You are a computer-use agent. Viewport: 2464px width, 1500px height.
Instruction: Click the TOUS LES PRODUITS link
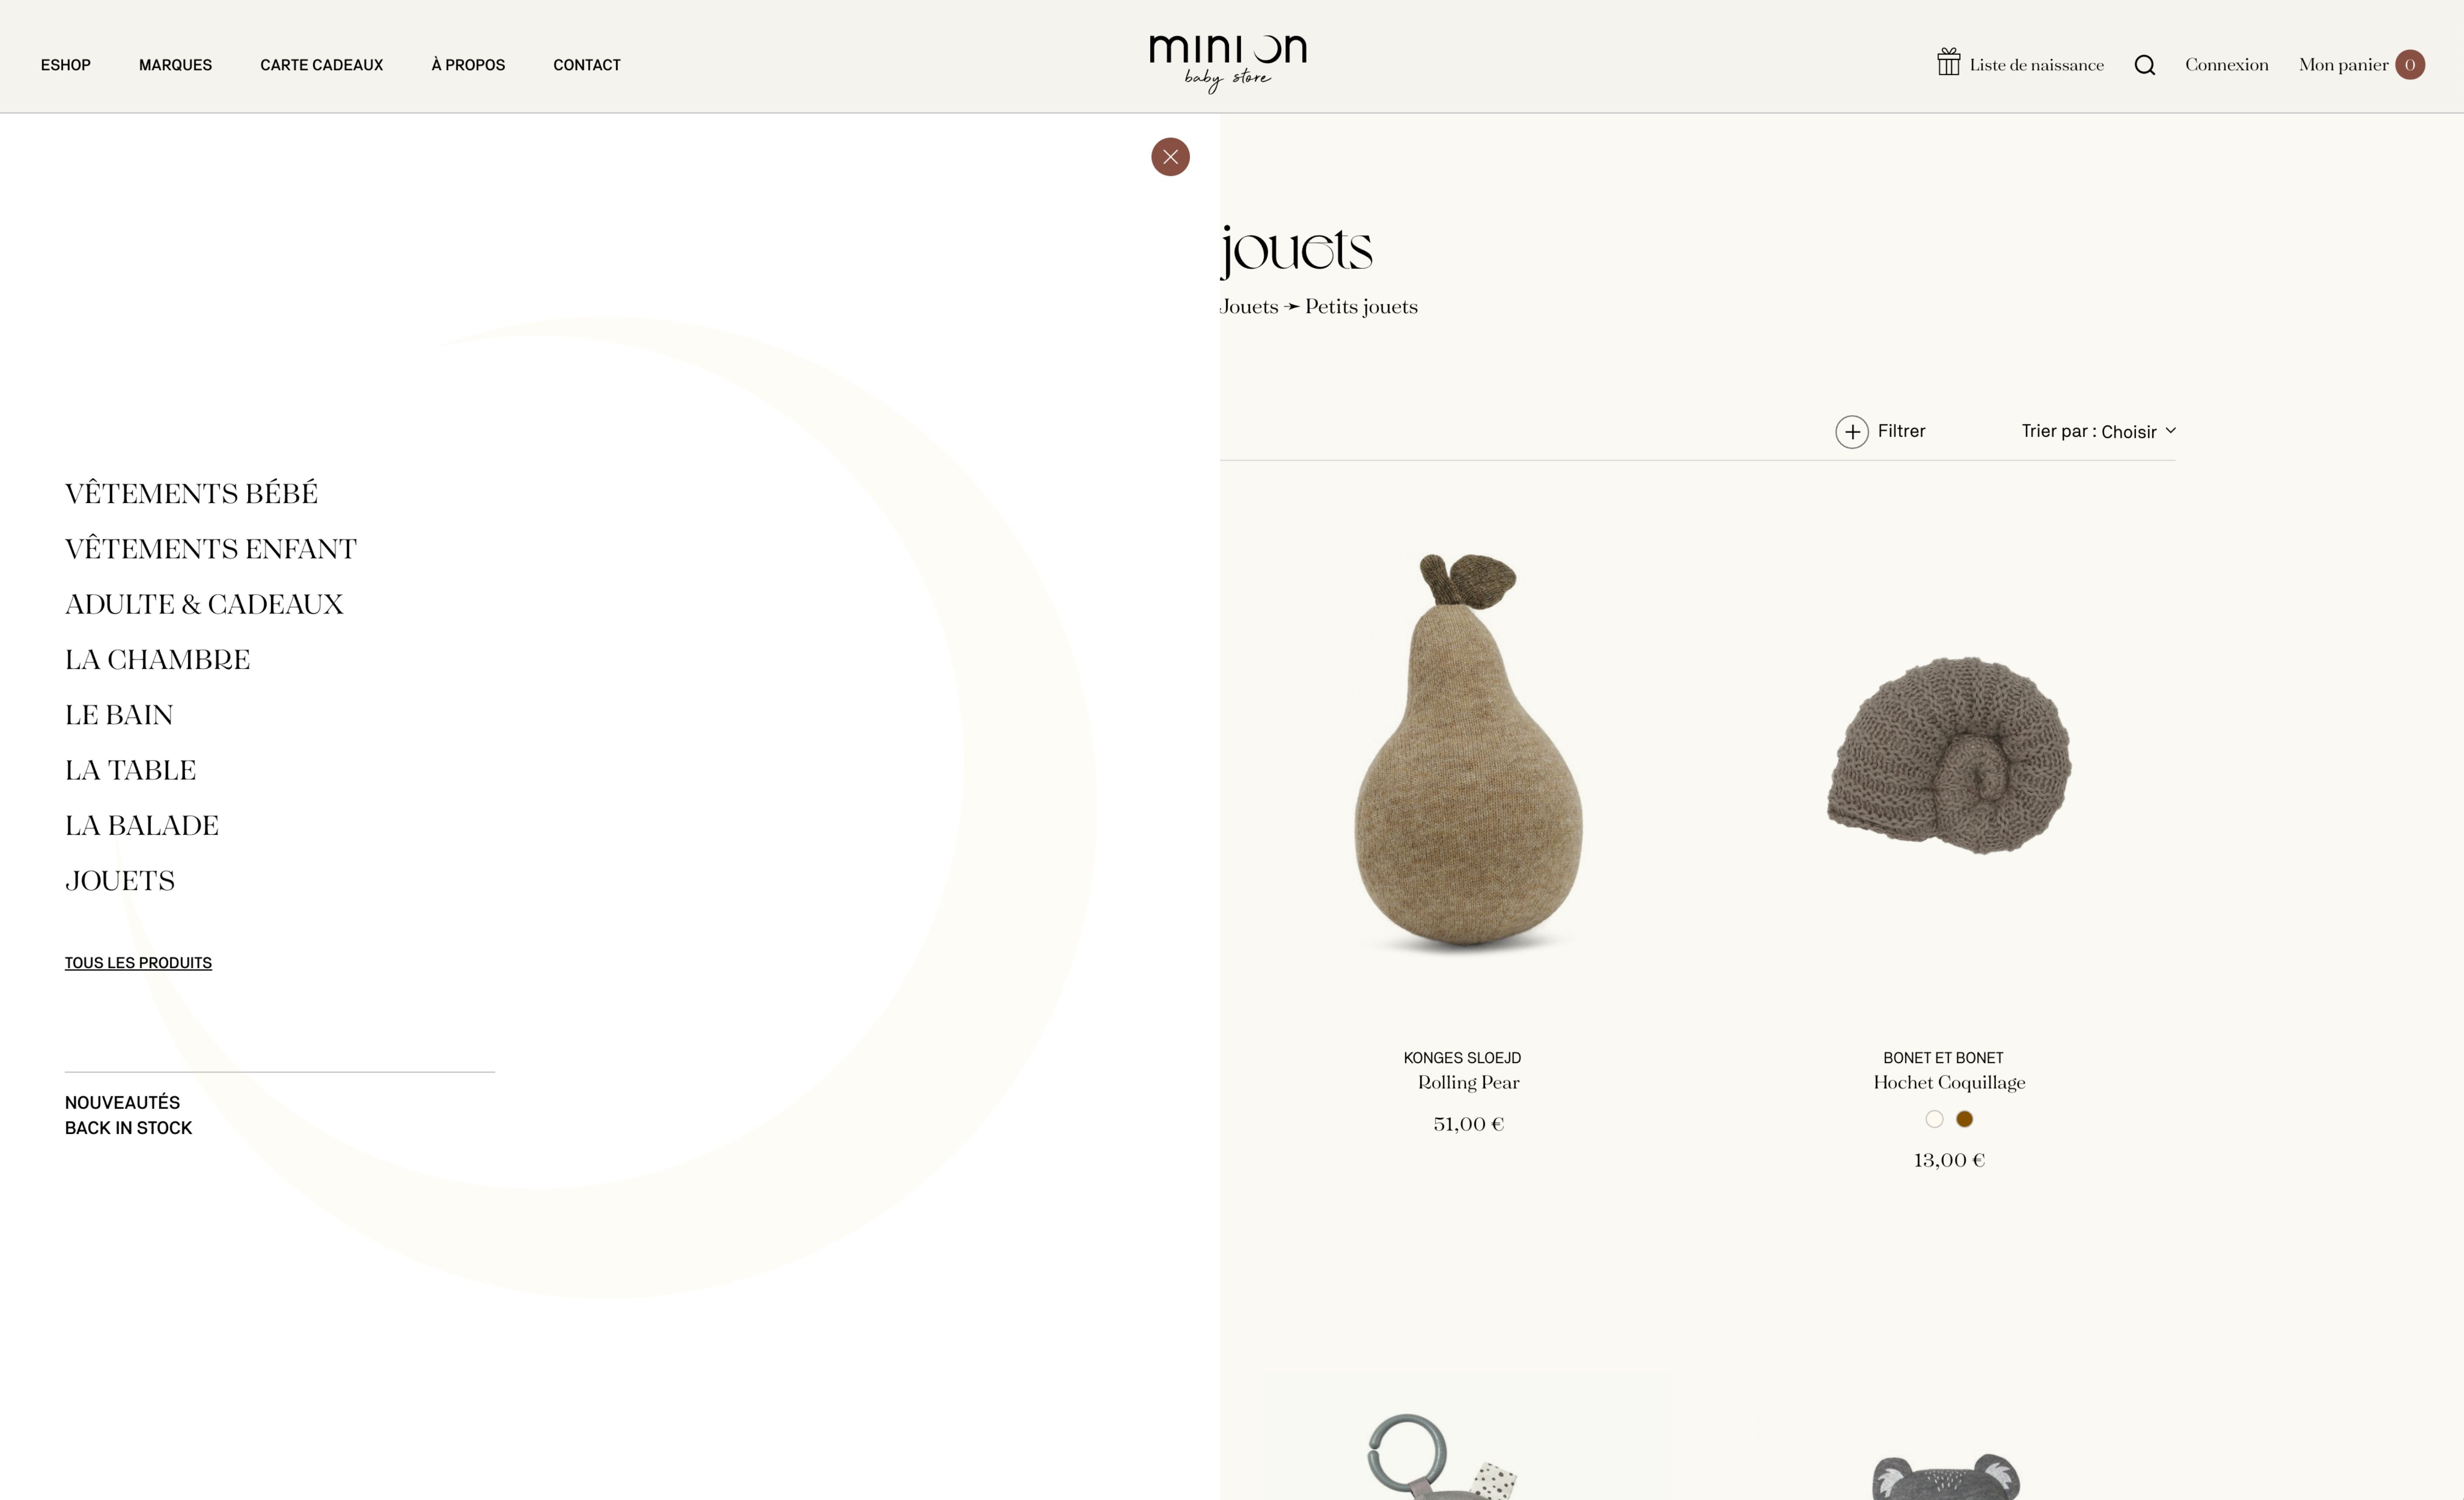click(138, 963)
